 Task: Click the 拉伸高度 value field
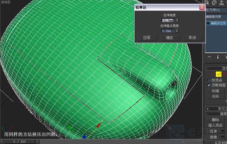pyautogui.click(x=168, y=20)
